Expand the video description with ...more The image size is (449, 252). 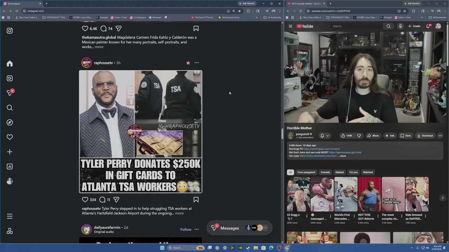tap(342, 156)
